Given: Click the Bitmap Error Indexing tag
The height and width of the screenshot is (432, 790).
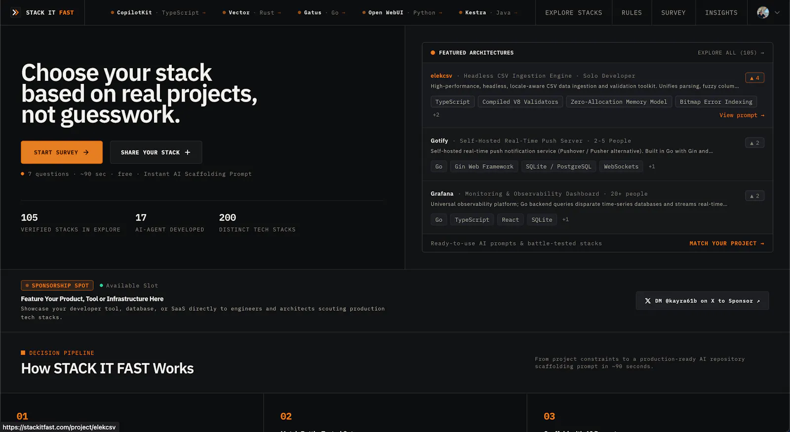Looking at the screenshot, I should coord(716,102).
